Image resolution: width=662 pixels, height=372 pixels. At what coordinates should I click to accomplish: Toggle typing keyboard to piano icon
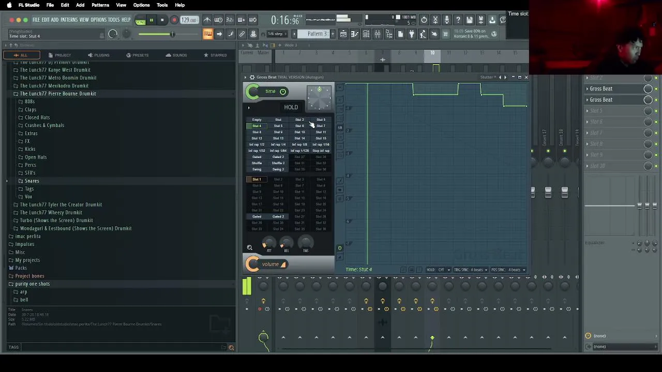coord(207,34)
